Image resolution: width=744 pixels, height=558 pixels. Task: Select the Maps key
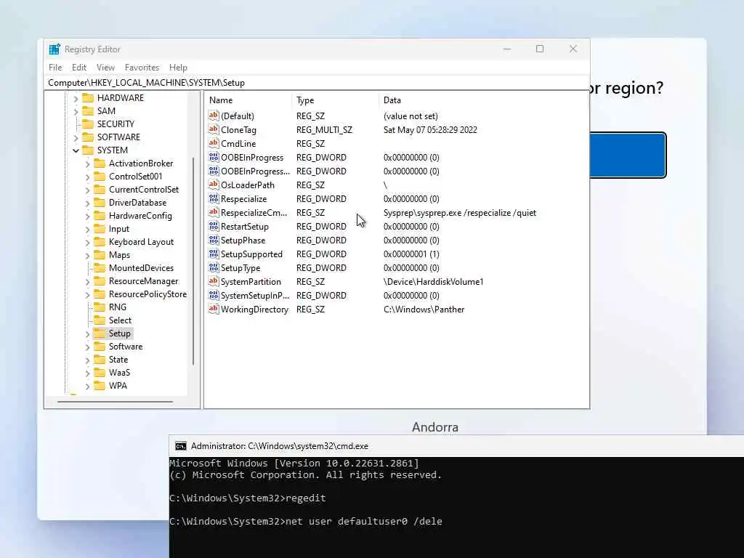pos(120,255)
